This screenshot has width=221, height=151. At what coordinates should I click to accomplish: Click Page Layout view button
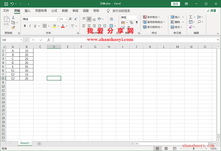point(166,148)
